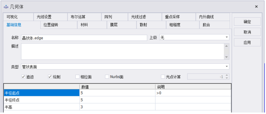The image size is (266, 114).
Task: Select the 半径终点 value cell
Action: [117, 100]
